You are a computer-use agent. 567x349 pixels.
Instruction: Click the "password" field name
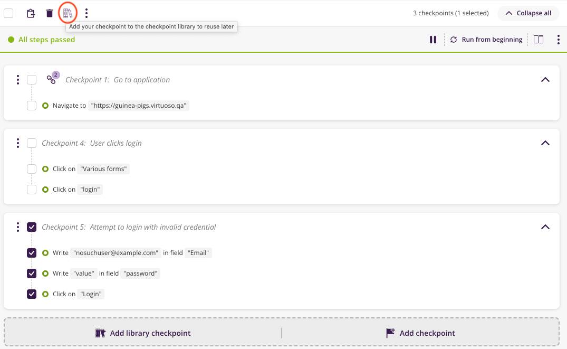[140, 273]
